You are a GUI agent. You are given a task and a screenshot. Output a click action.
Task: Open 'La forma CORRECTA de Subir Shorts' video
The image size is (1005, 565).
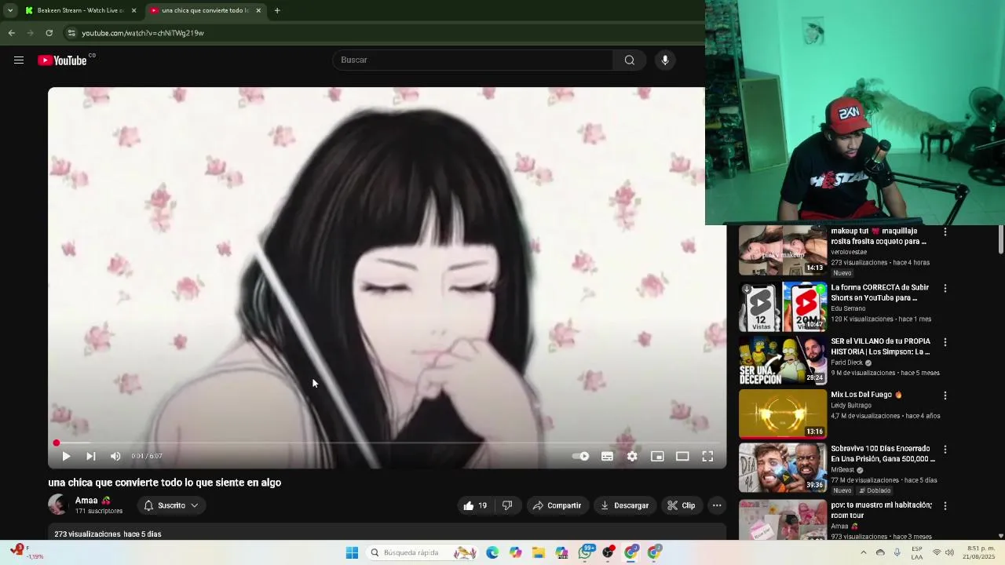[x=879, y=293]
